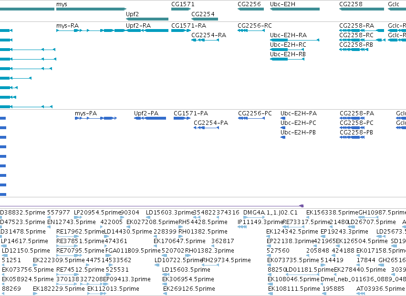The height and width of the screenshot is (296, 406).
Task: Select EST EK156338.5prime label
Action: pyautogui.click(x=332, y=213)
